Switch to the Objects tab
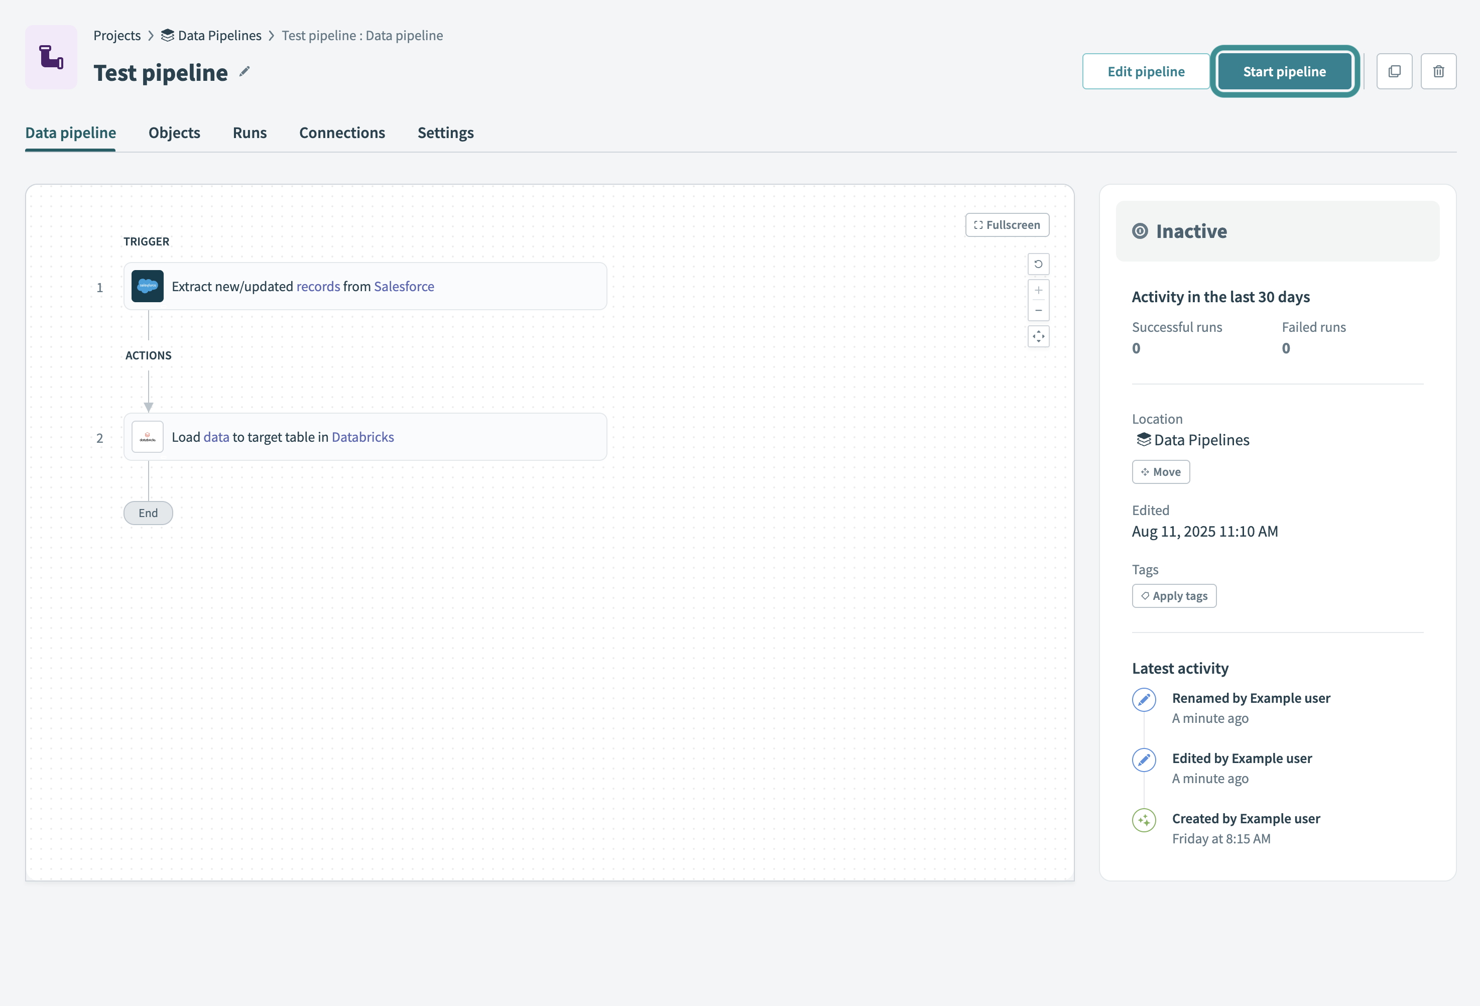This screenshot has width=1480, height=1006. tap(174, 133)
